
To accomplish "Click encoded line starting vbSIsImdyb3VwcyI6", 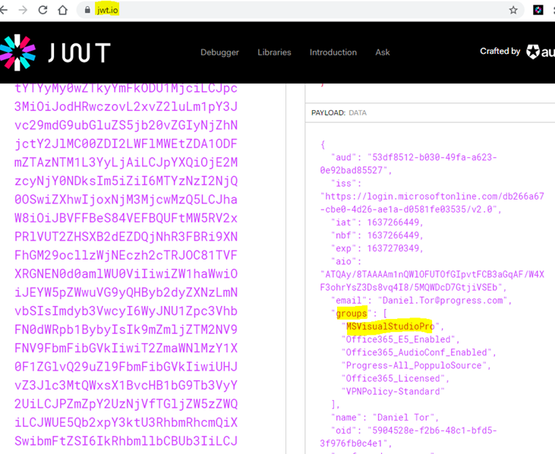I will click(x=126, y=311).
